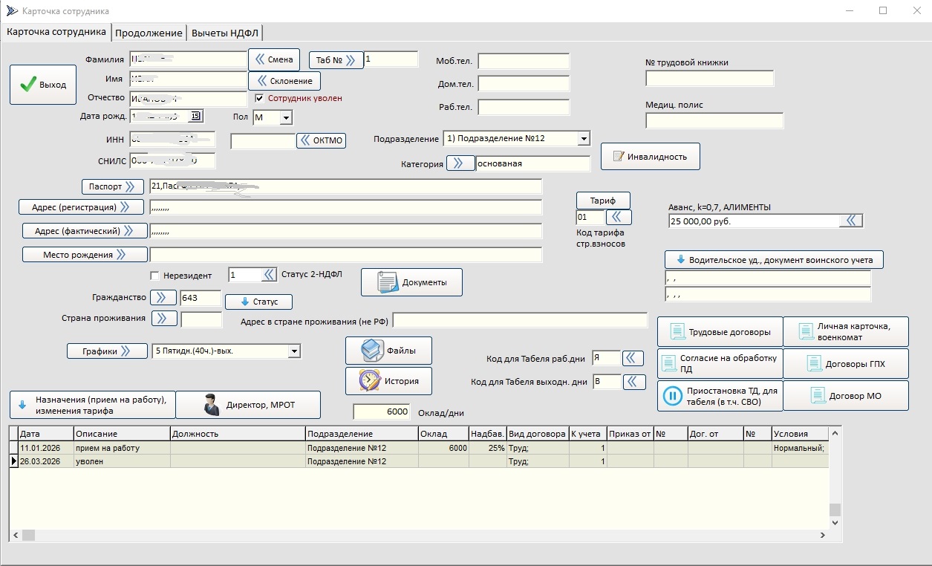
Task: Click arrow button for Код для Табеля раб.дни
Action: tap(633, 358)
